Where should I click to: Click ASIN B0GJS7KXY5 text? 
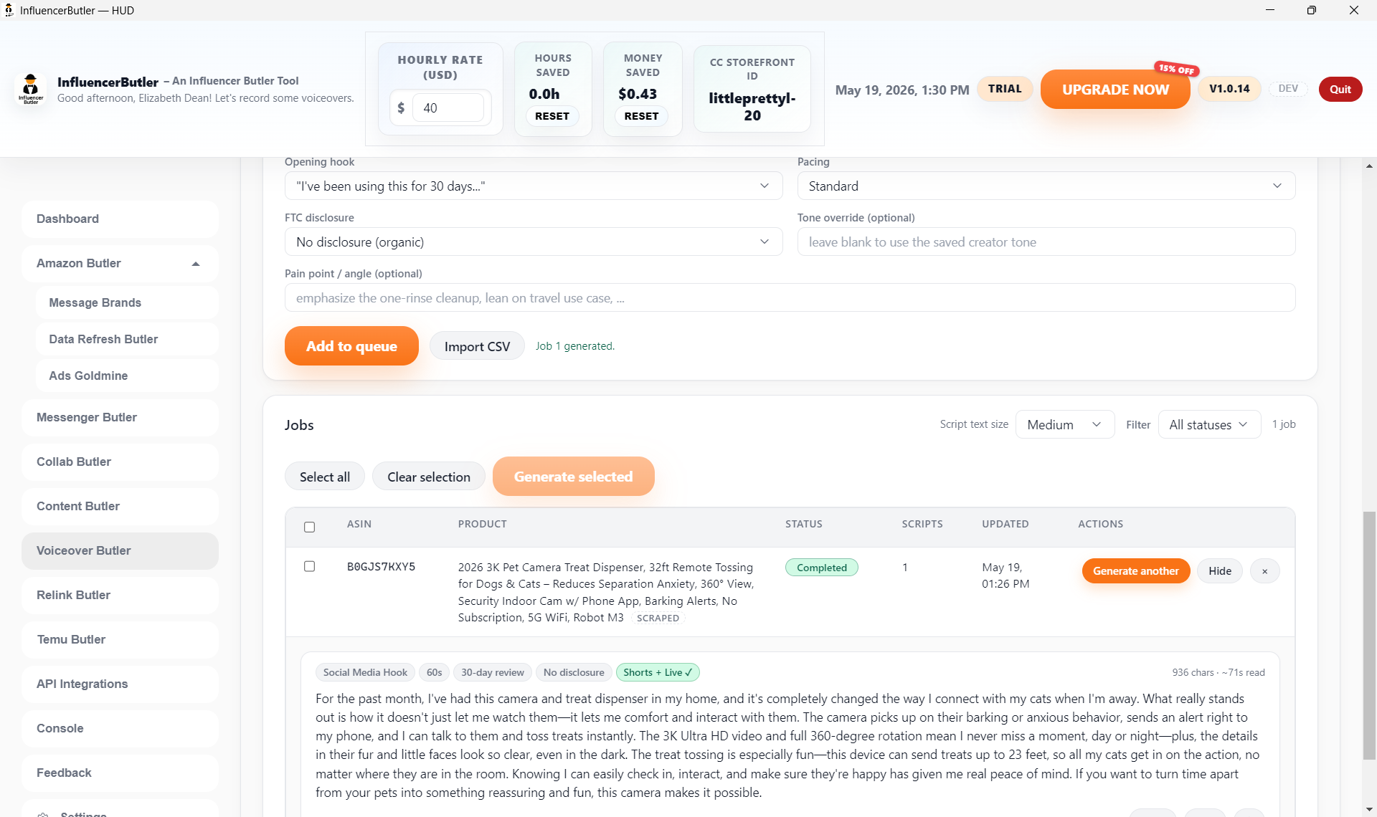381,567
